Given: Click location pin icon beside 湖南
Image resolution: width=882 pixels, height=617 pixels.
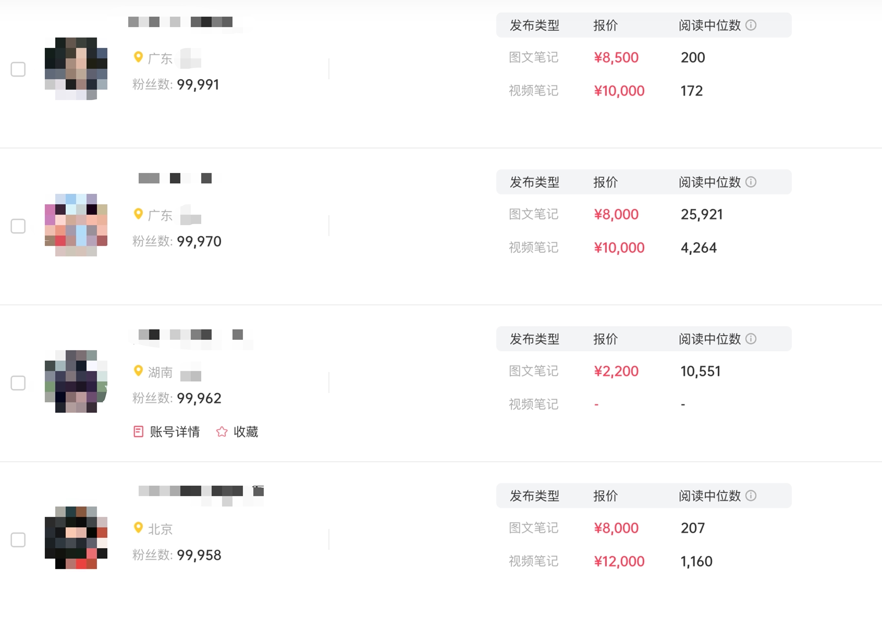Looking at the screenshot, I should (138, 371).
